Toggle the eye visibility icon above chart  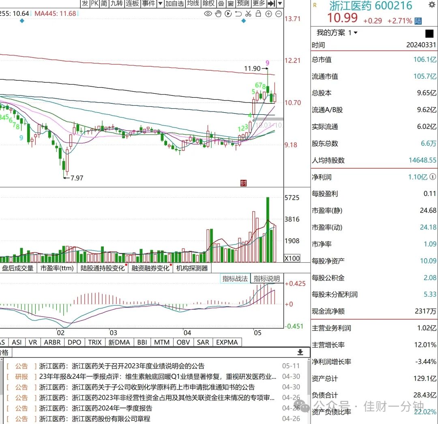pos(208,14)
